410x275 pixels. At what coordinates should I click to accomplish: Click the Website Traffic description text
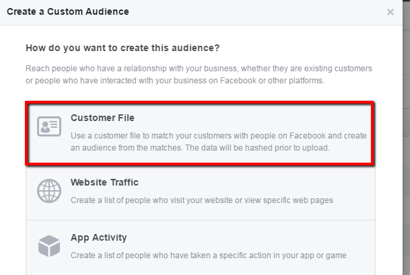pyautogui.click(x=201, y=200)
